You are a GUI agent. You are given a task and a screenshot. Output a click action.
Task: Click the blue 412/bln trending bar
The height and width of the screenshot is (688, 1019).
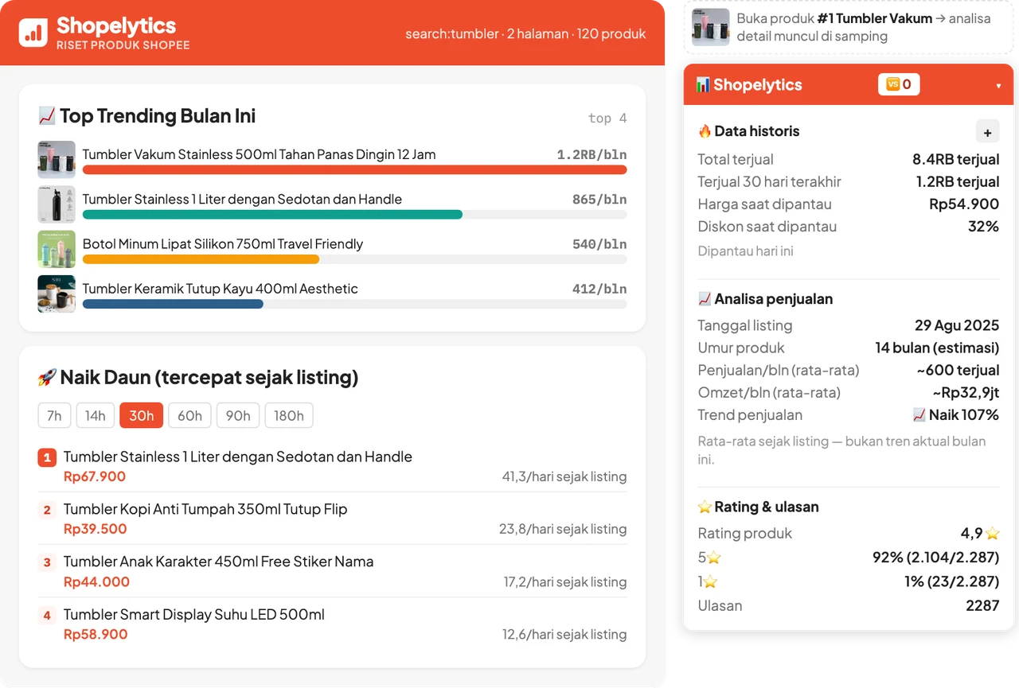pyautogui.click(x=173, y=304)
